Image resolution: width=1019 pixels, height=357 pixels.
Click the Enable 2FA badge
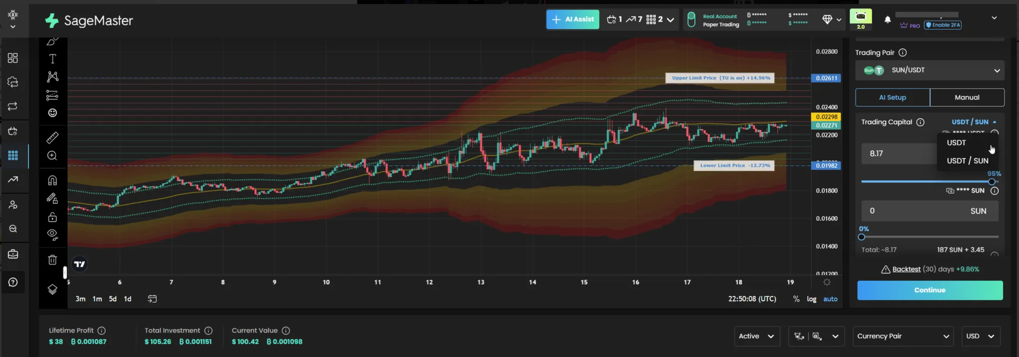pyautogui.click(x=943, y=25)
